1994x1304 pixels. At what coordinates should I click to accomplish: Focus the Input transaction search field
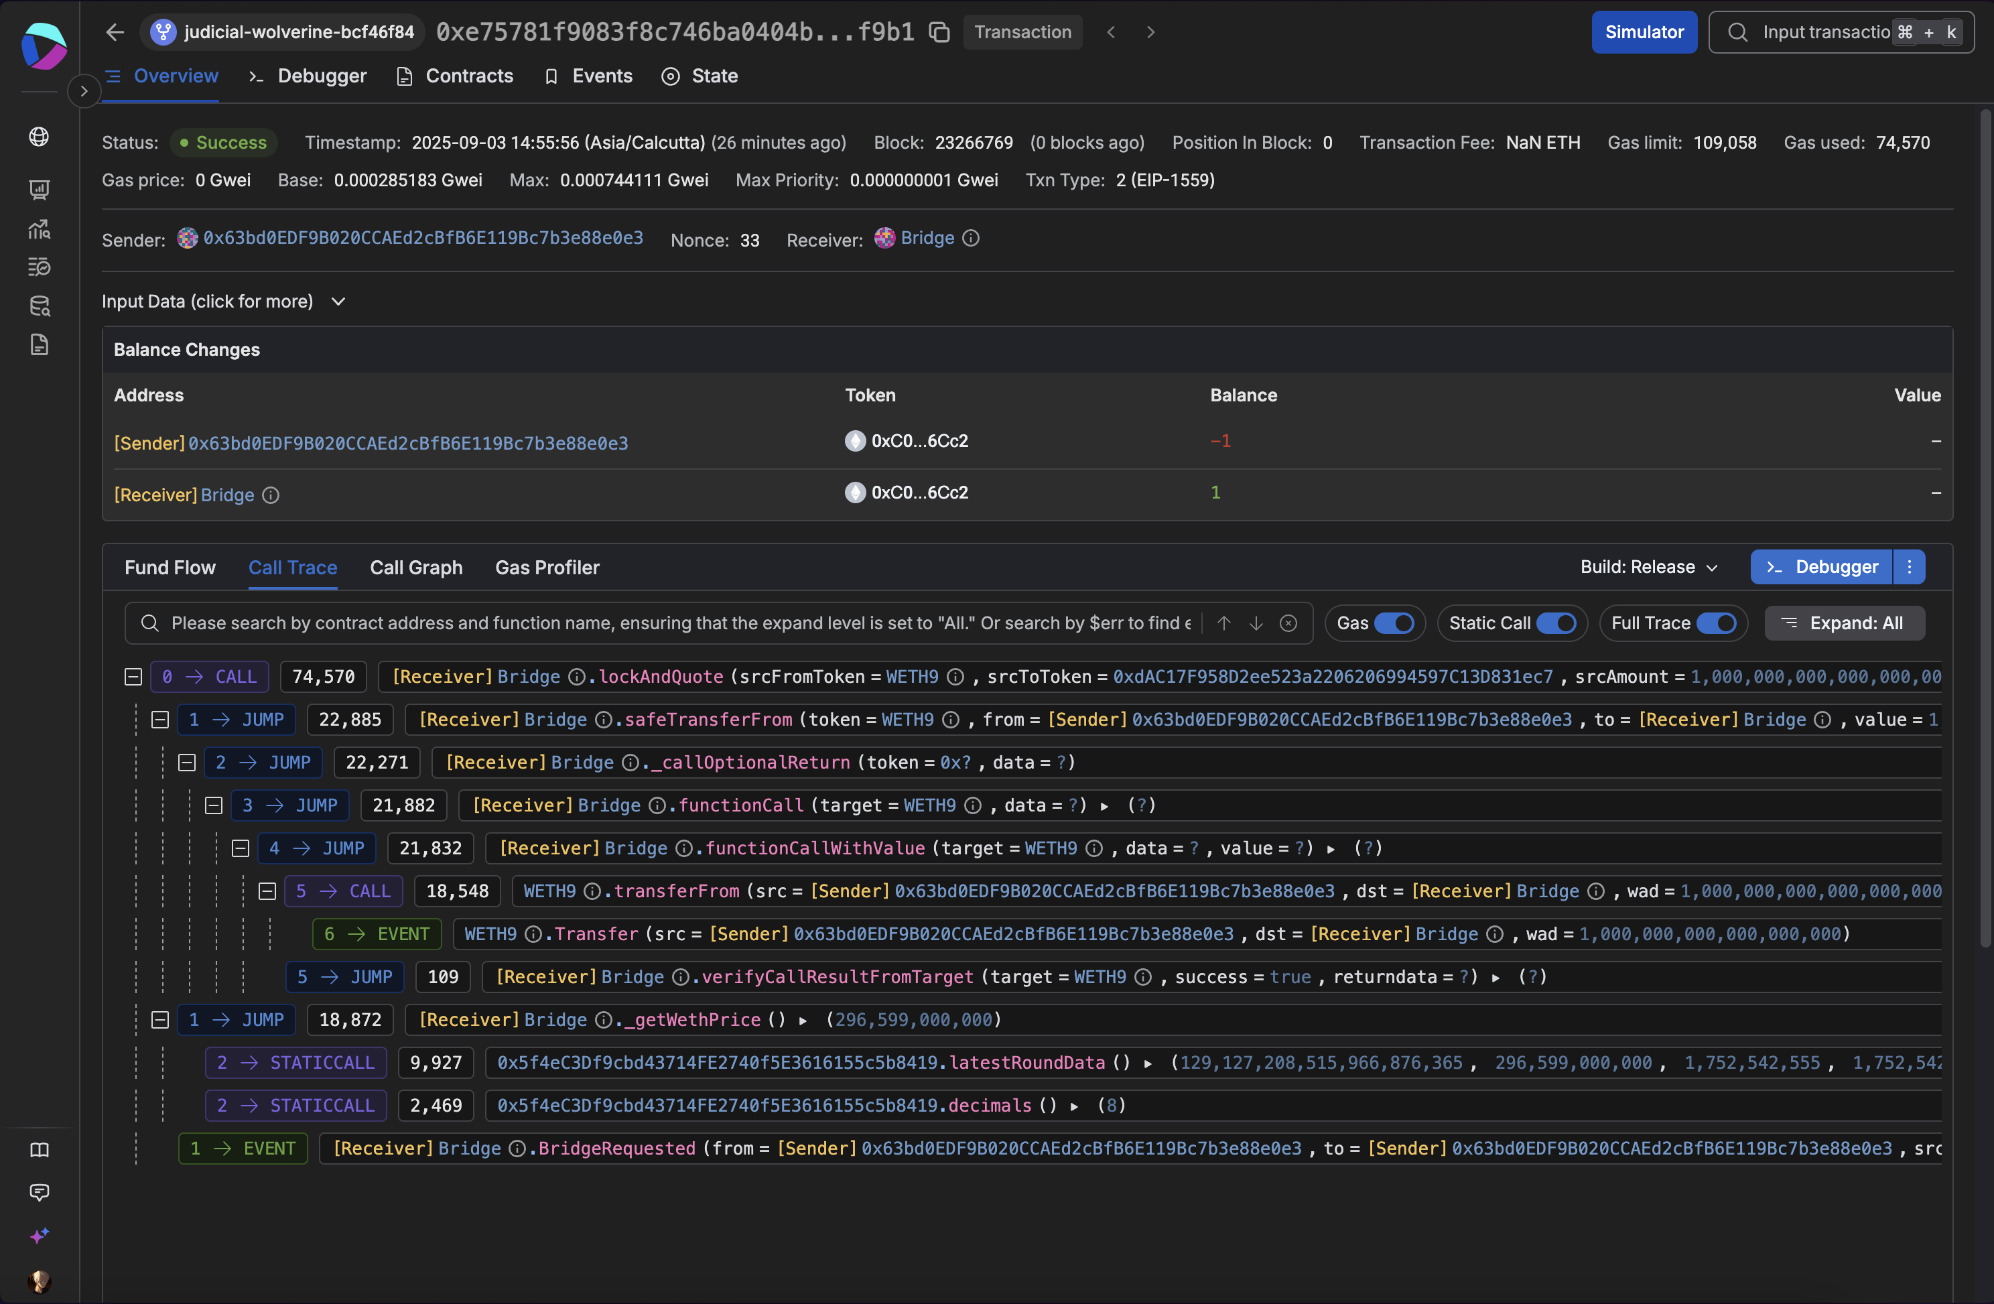point(1841,32)
